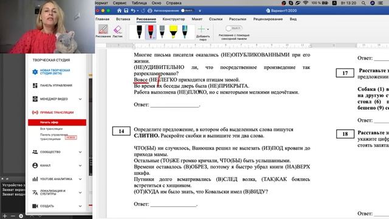Open the red pen options arrow
Image resolution: width=389 pixels, height=219 pixels.
pos(154,38)
